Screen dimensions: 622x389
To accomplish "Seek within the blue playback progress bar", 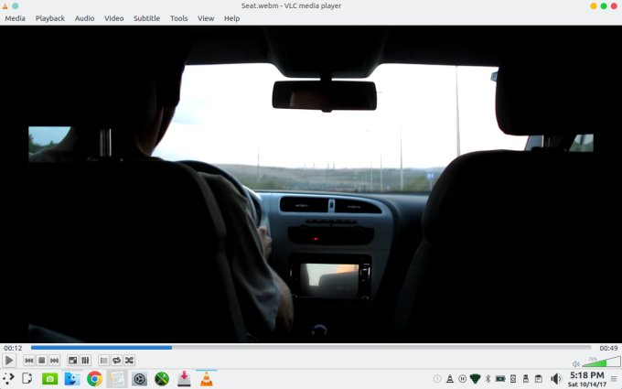I will point(311,347).
